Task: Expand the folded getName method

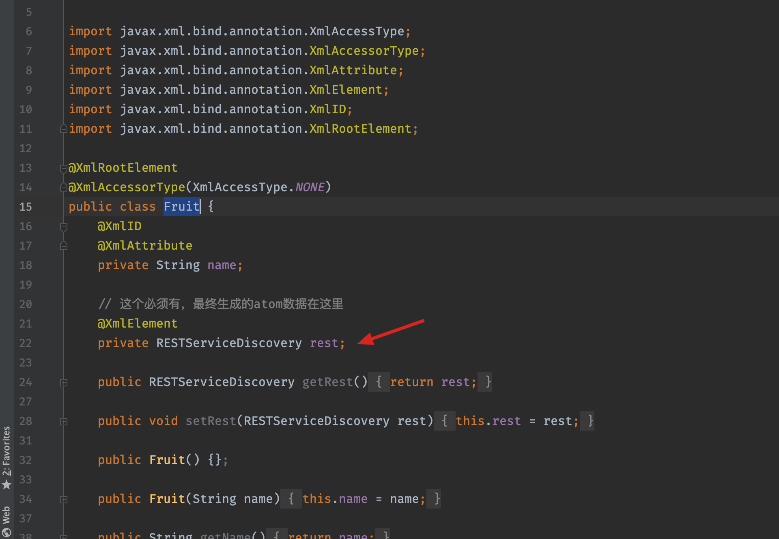Action: tap(64, 537)
